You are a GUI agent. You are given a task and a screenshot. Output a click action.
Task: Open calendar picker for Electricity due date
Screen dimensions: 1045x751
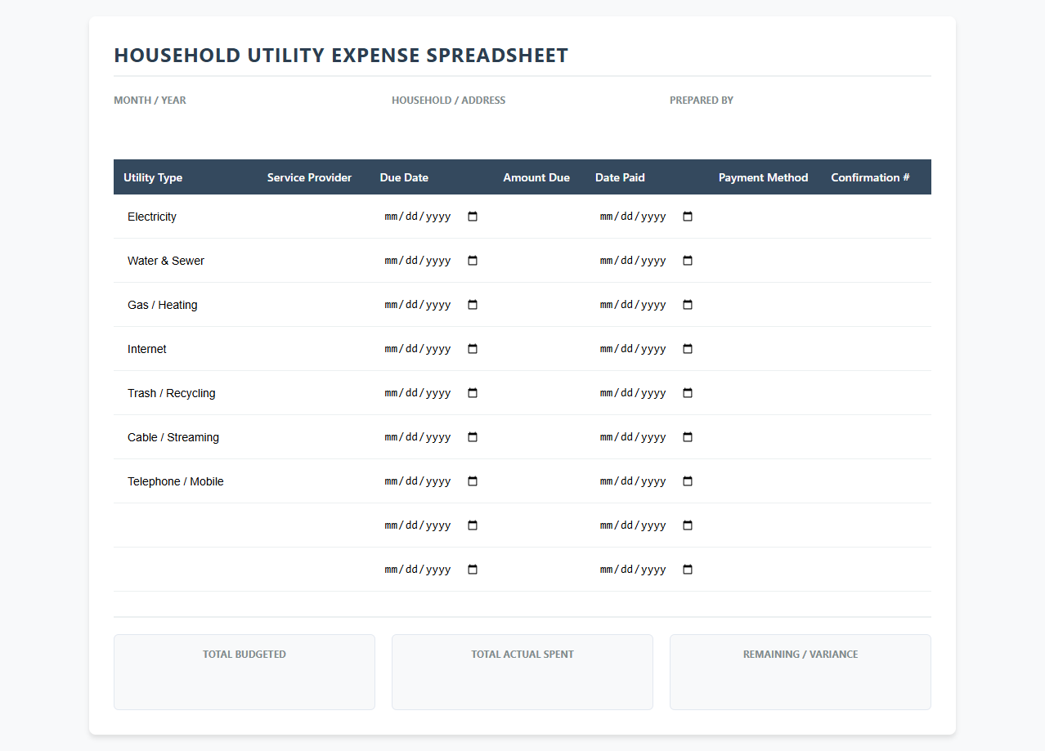[473, 217]
